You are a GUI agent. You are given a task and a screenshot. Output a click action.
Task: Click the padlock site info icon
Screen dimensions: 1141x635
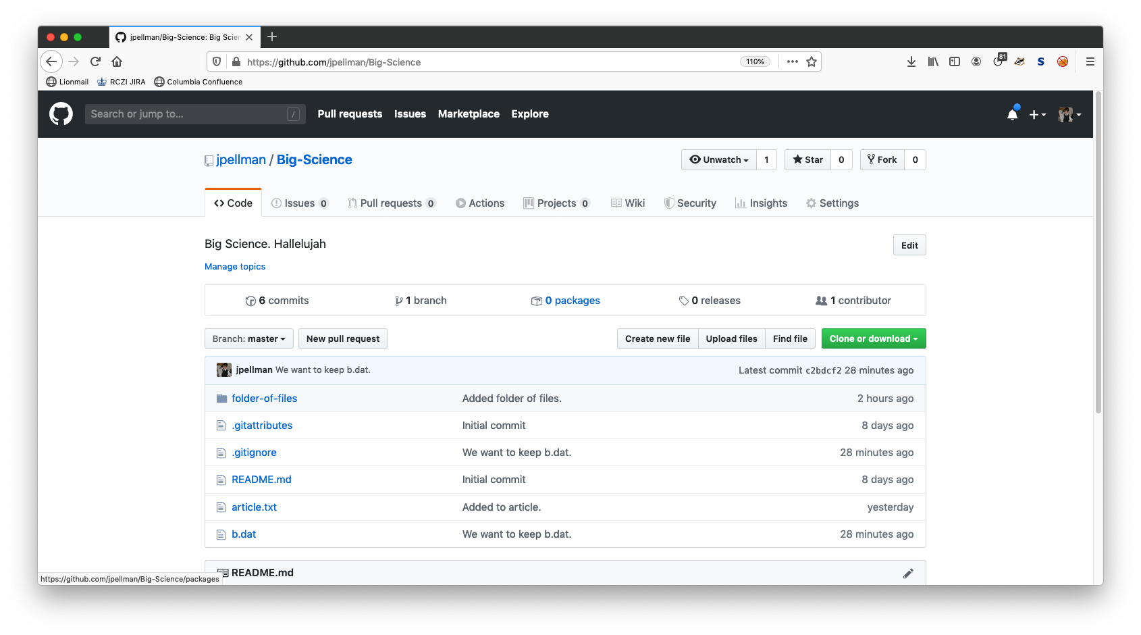coord(236,61)
